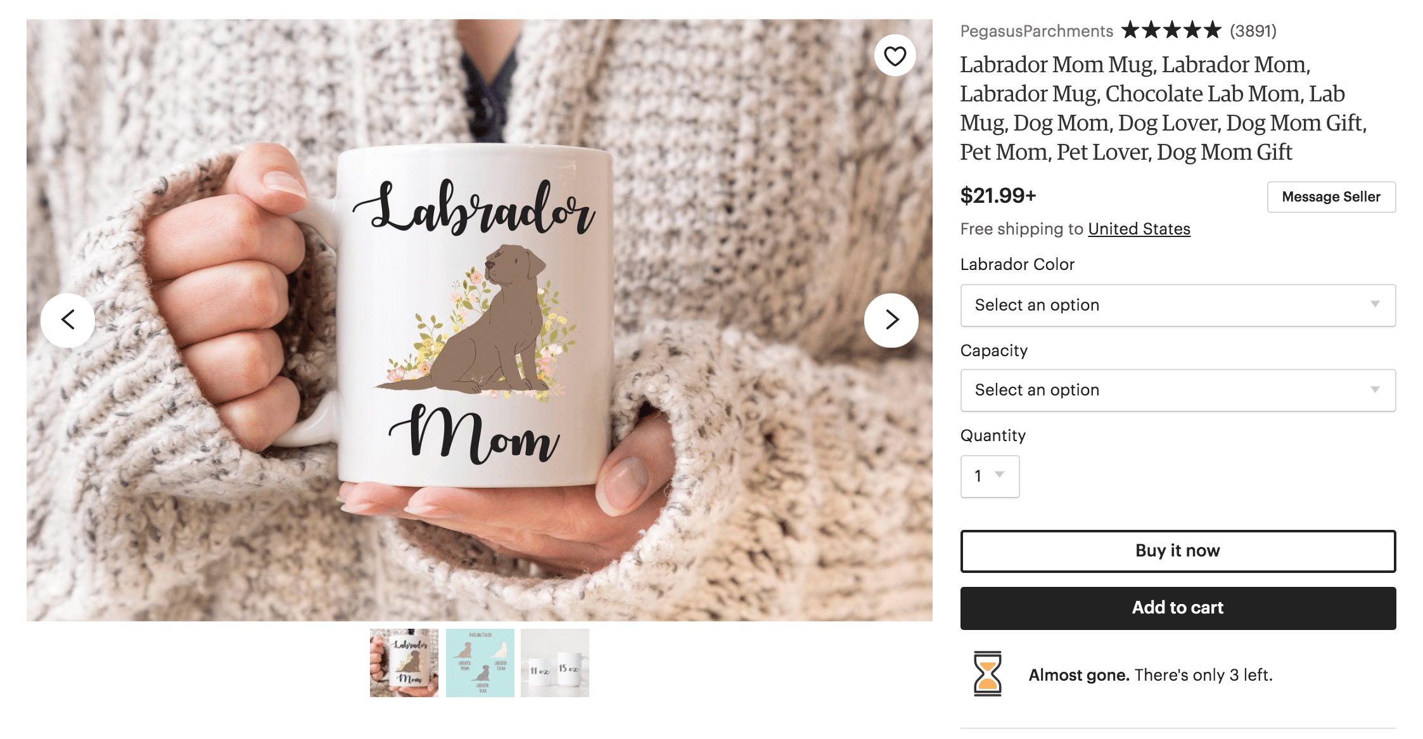Screen dimensions: 1423x739
Task: Click the Labrador Mom Mug product title
Action: pos(1163,108)
